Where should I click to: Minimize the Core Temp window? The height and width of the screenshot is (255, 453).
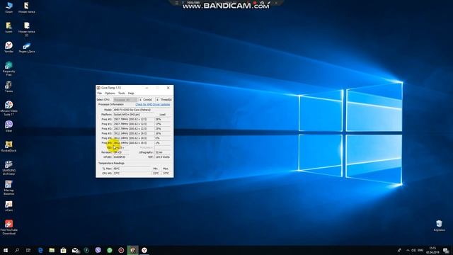tap(147, 88)
